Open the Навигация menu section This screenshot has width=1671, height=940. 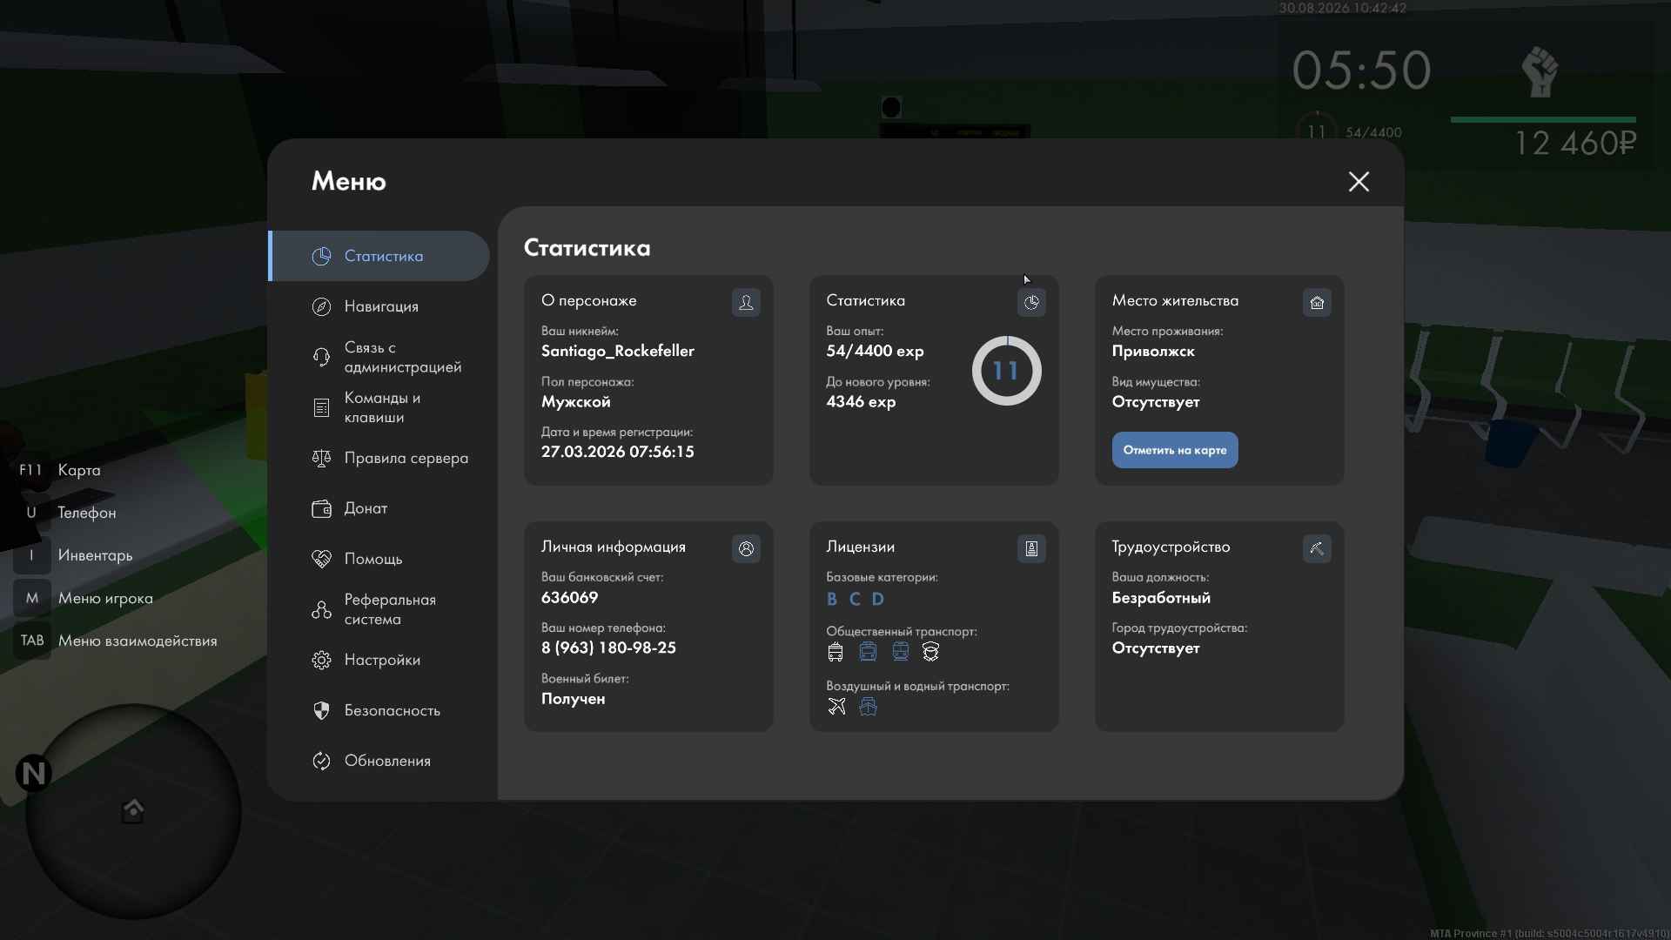[379, 306]
